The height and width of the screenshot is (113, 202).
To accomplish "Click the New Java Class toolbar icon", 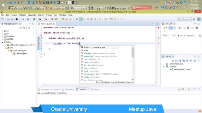I will coord(56,19).
